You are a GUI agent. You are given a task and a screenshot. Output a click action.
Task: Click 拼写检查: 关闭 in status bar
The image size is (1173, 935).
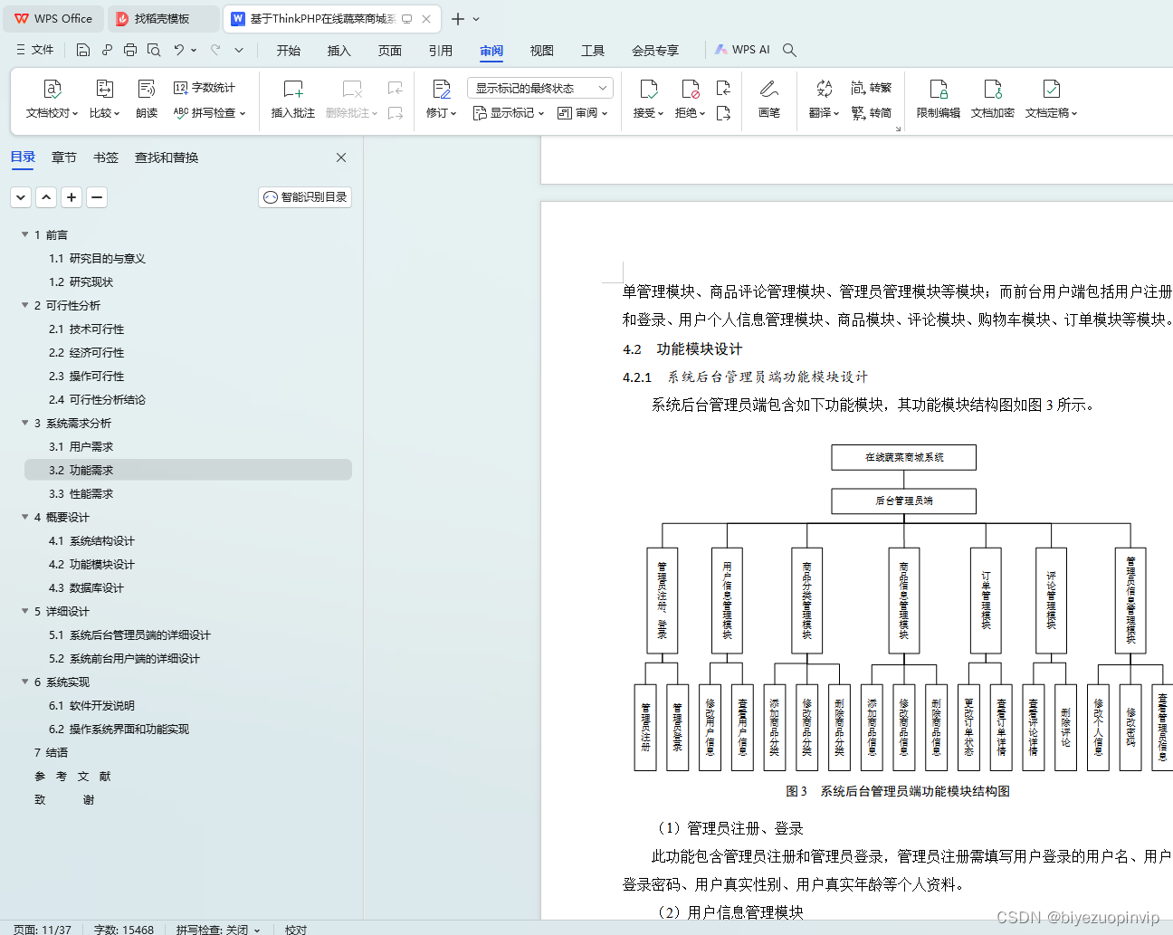pyautogui.click(x=217, y=929)
